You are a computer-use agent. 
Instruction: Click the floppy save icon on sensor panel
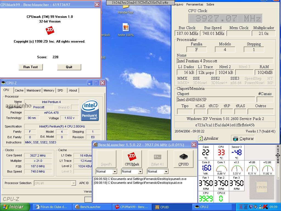[278, 162]
